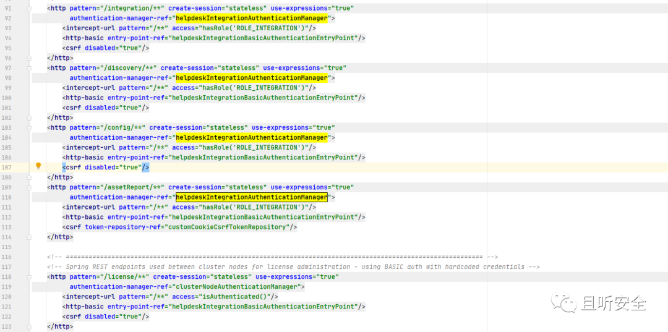Click the entry-point-ref value on line 112

pyautogui.click(x=263, y=217)
